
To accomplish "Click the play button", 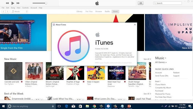I will (13, 3).
